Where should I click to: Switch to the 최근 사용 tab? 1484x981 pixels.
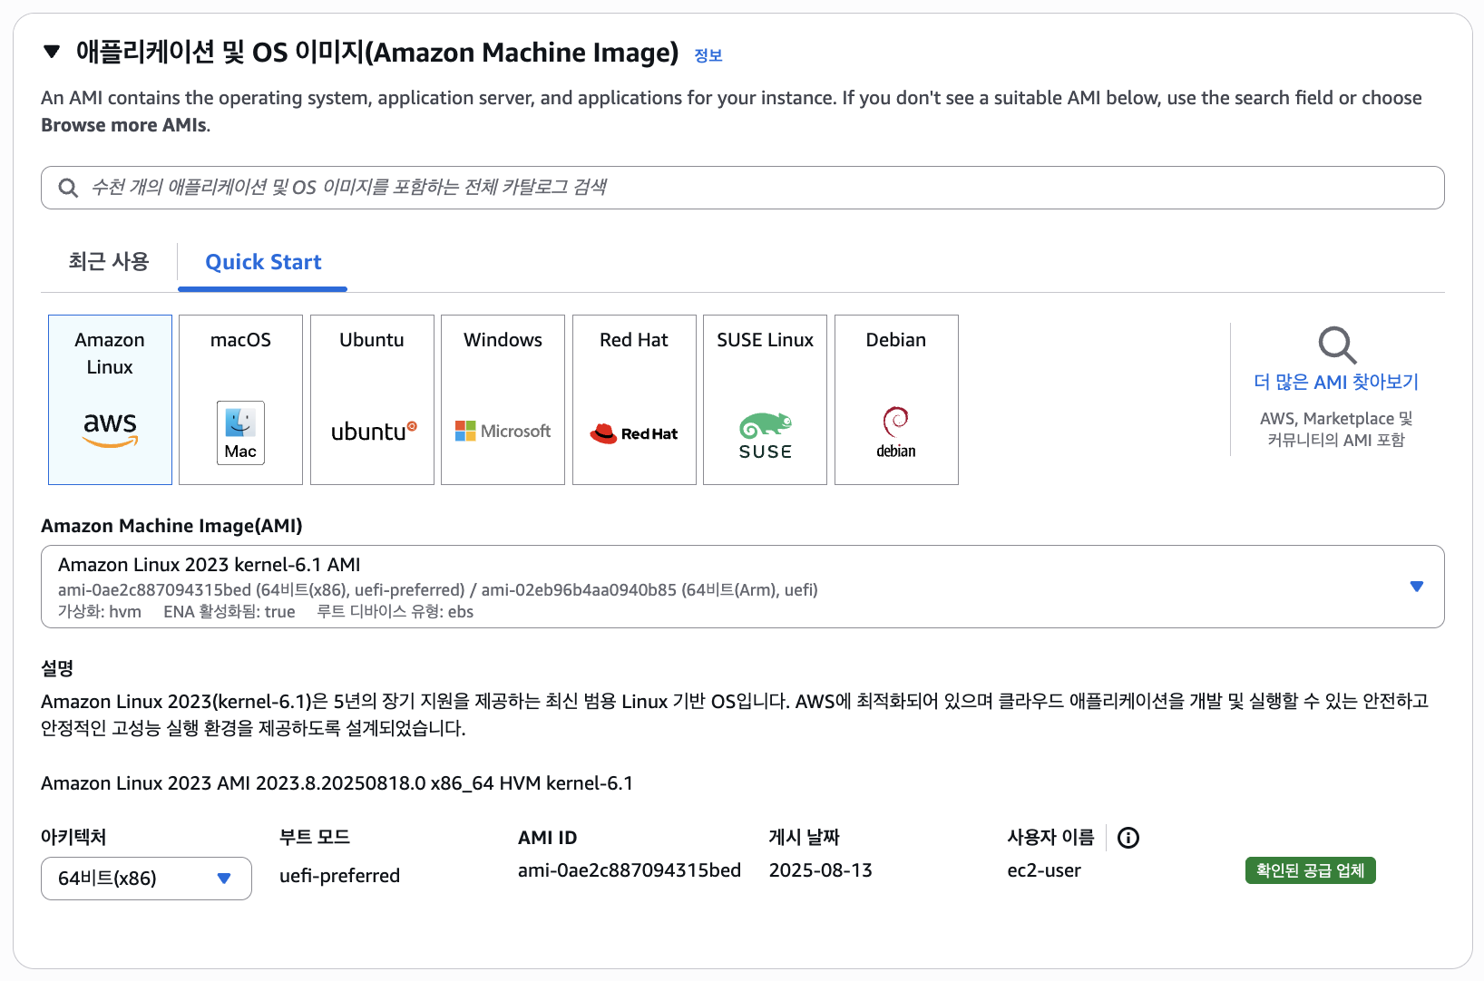click(109, 262)
